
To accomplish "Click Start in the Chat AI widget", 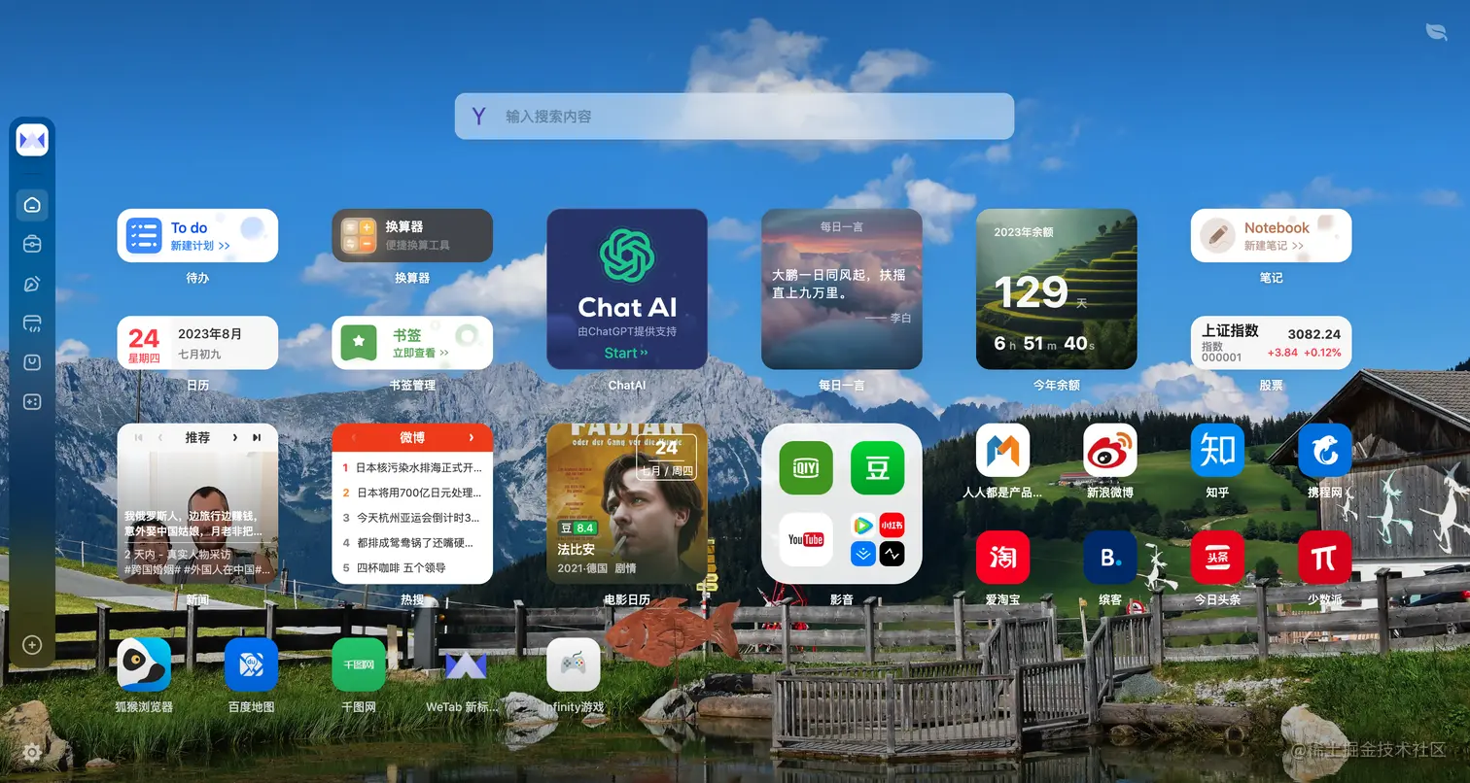I will click(626, 353).
